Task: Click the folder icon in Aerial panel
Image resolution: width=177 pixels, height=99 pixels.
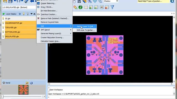Action: (x=27, y=83)
